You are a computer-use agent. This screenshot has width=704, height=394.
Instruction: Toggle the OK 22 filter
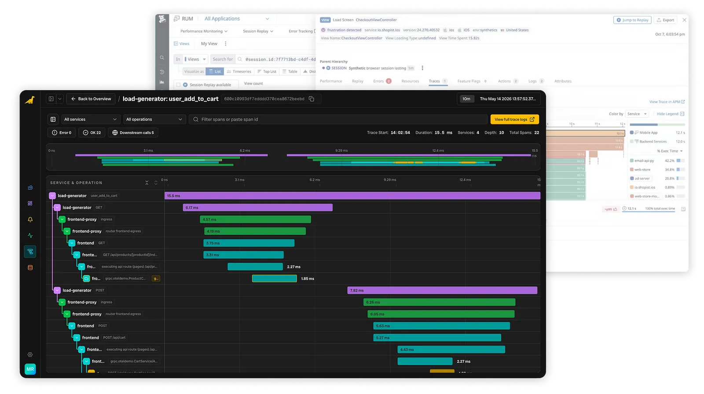tap(92, 132)
